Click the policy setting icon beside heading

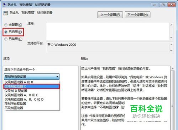coord(5,13)
